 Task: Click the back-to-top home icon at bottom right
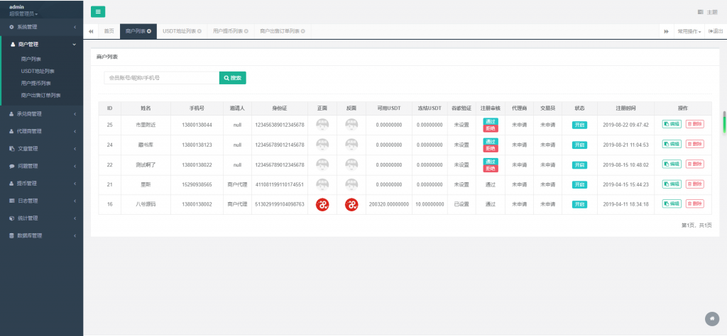(711, 318)
